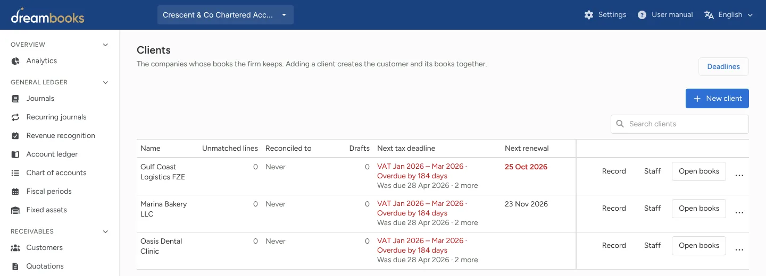Click the plus icon on New client
This screenshot has width=766, height=276.
[x=697, y=99]
